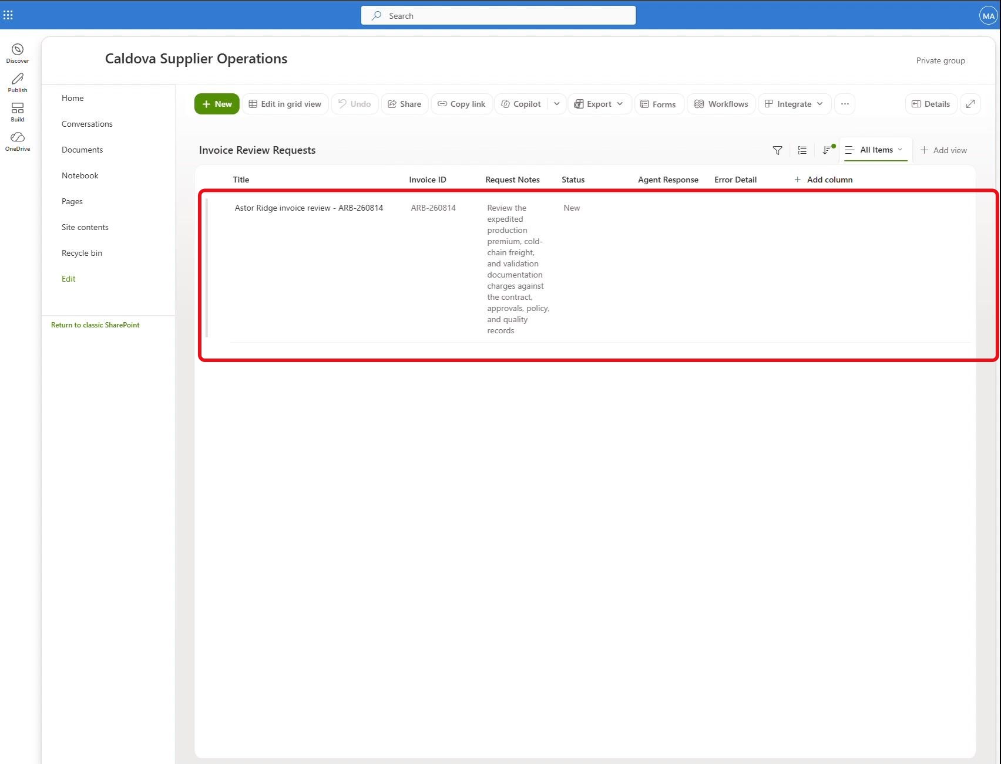1001x764 pixels.
Task: Click into the Search box
Action: click(498, 16)
